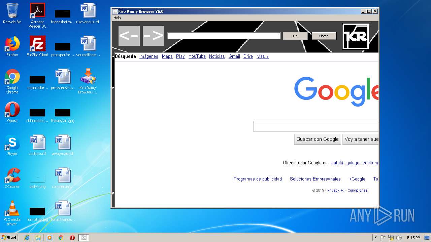Open Soluciones Empresariales link

[x=315, y=179]
